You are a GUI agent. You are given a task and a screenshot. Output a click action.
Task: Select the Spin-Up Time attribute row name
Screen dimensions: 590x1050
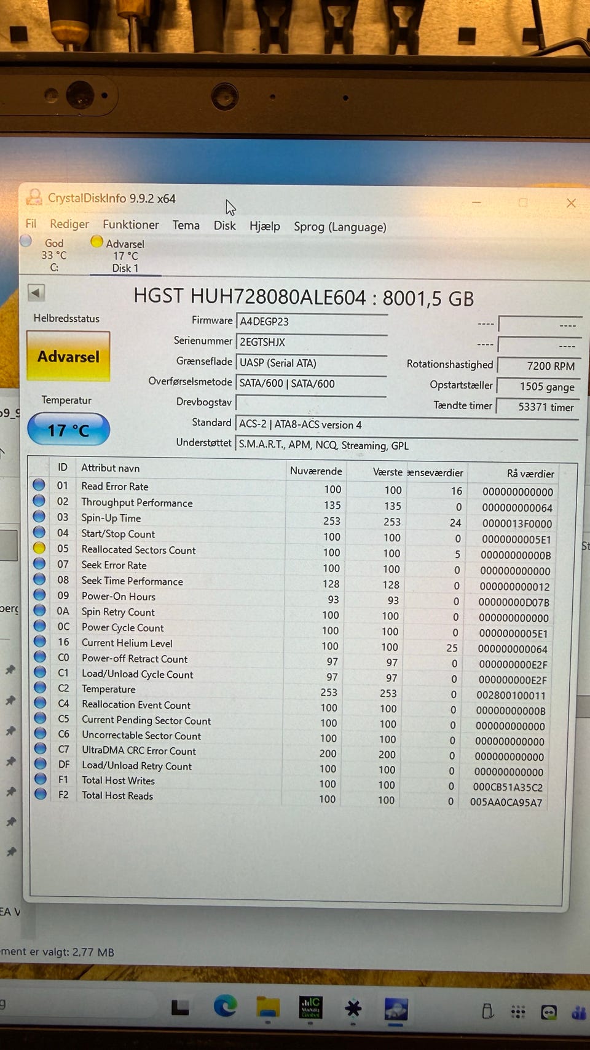point(111,518)
